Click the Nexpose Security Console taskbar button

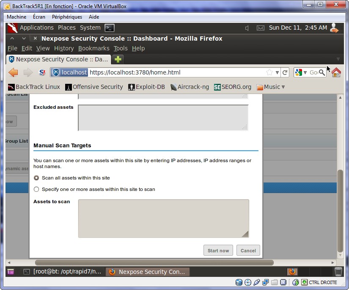147,272
